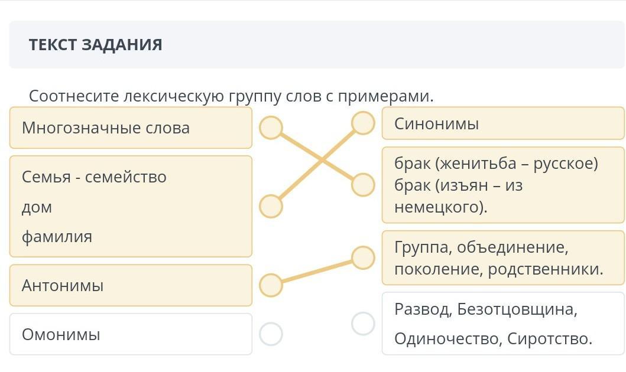Choose the Развод, Безотцовщина, Одиночество answer box
This screenshot has width=626, height=372.
503,324
